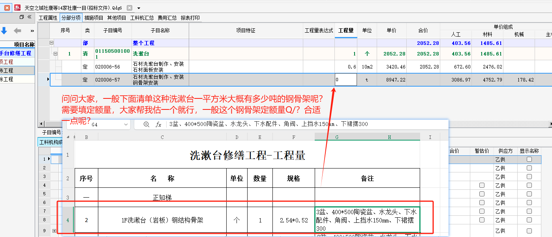
Task: Expand material row 9 plus sign
Action: [54, 231]
